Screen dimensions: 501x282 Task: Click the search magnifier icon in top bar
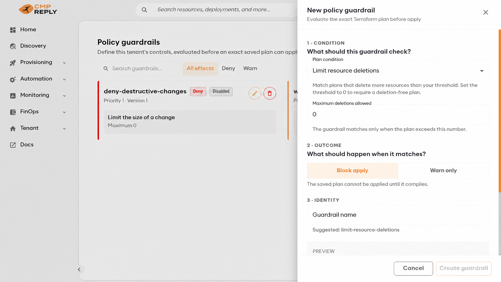pos(144,10)
